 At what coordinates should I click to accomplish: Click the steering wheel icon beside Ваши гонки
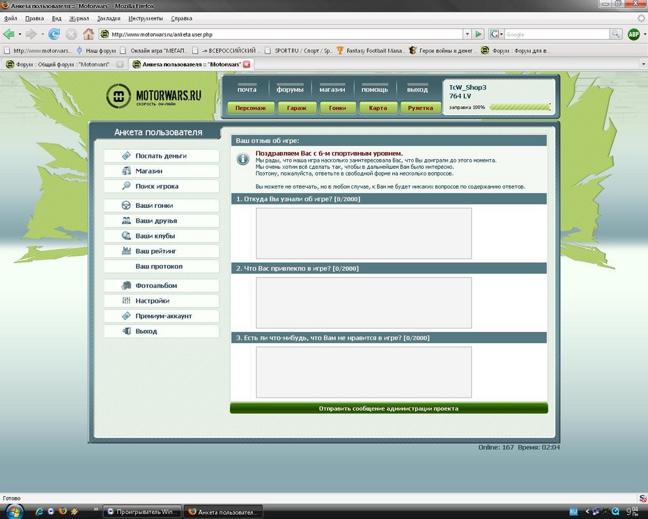126,205
